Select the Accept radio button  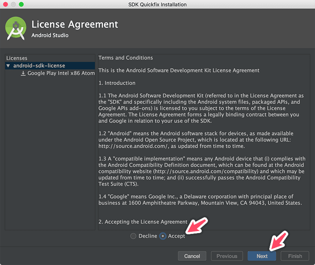(x=163, y=236)
